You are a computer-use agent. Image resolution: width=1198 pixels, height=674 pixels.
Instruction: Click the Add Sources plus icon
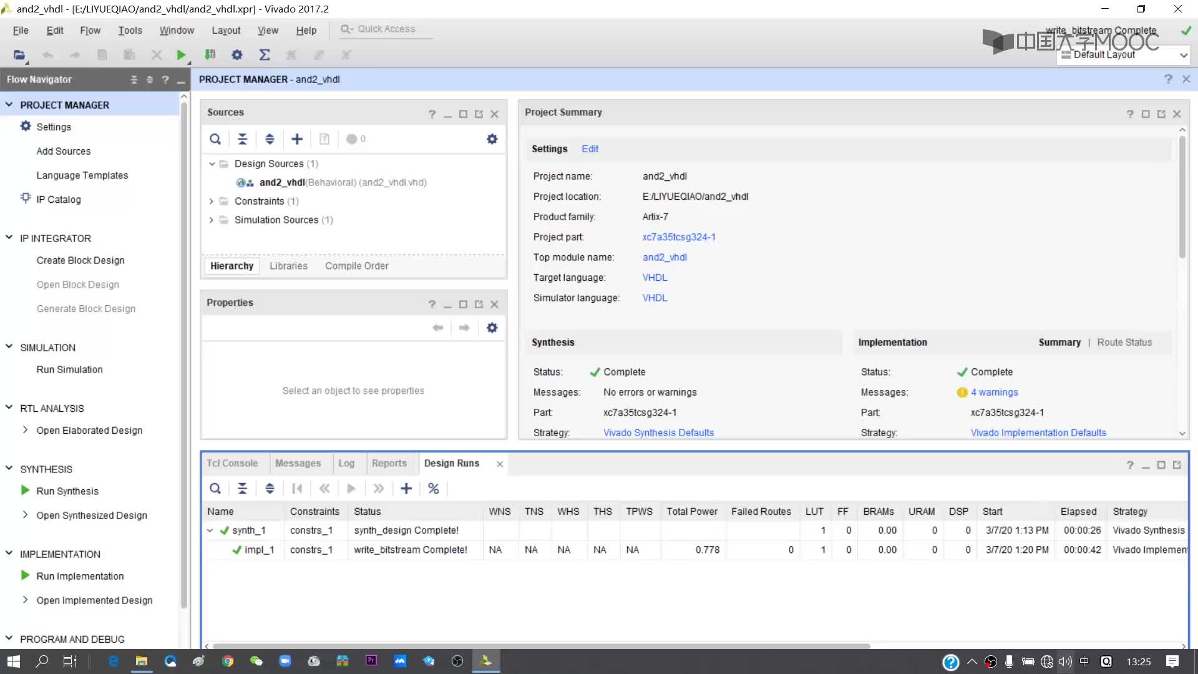coord(297,139)
